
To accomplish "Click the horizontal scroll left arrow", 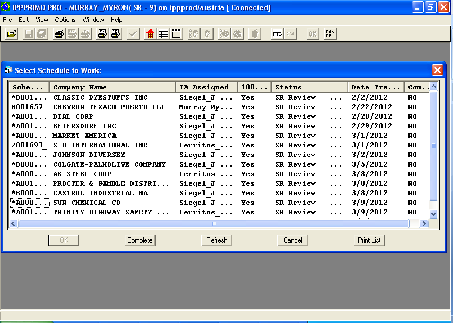I will [x=14, y=224].
